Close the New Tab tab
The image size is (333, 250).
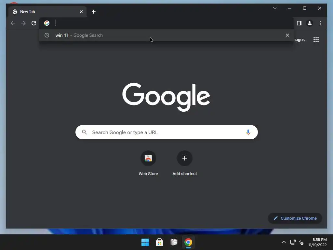coord(81,12)
